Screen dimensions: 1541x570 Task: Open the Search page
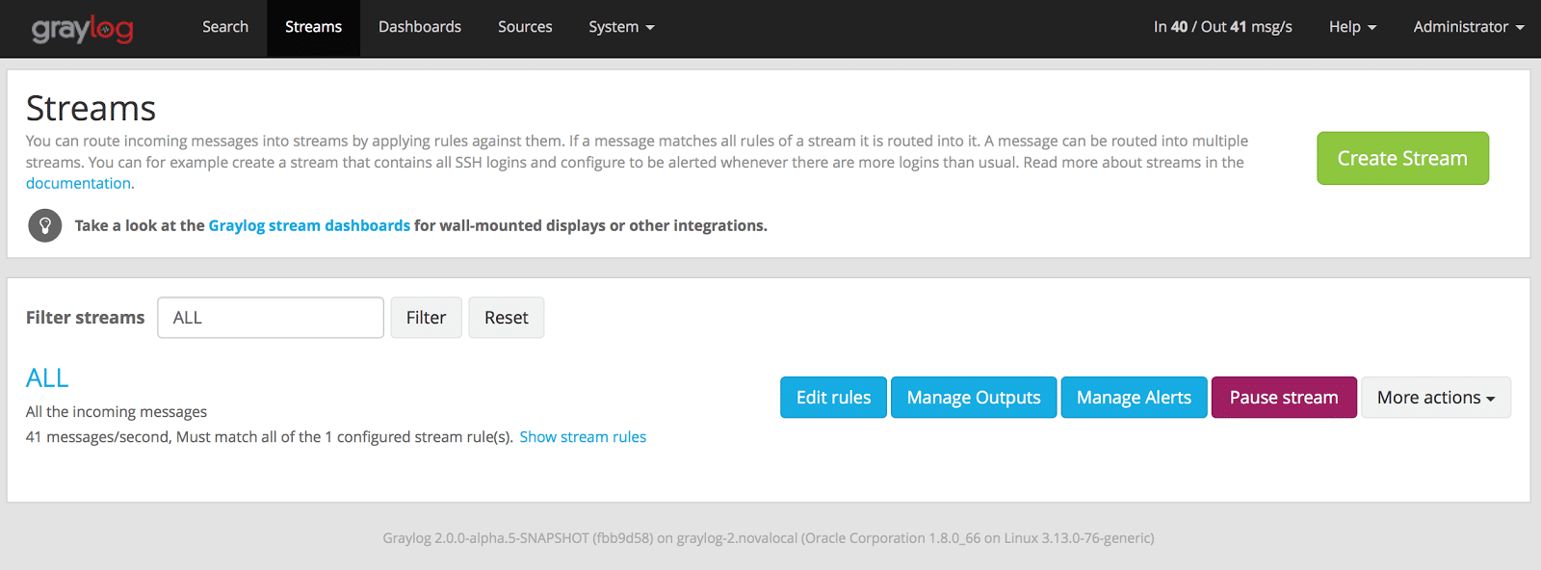coord(225,27)
